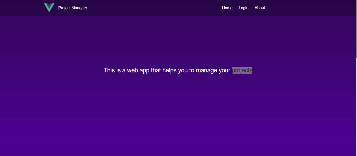Click the word "helps" in the headline
Image resolution: width=357 pixels, height=156 pixels.
(x=169, y=70)
